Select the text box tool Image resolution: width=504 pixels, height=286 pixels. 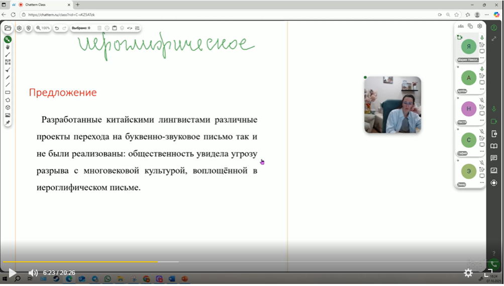(x=8, y=62)
